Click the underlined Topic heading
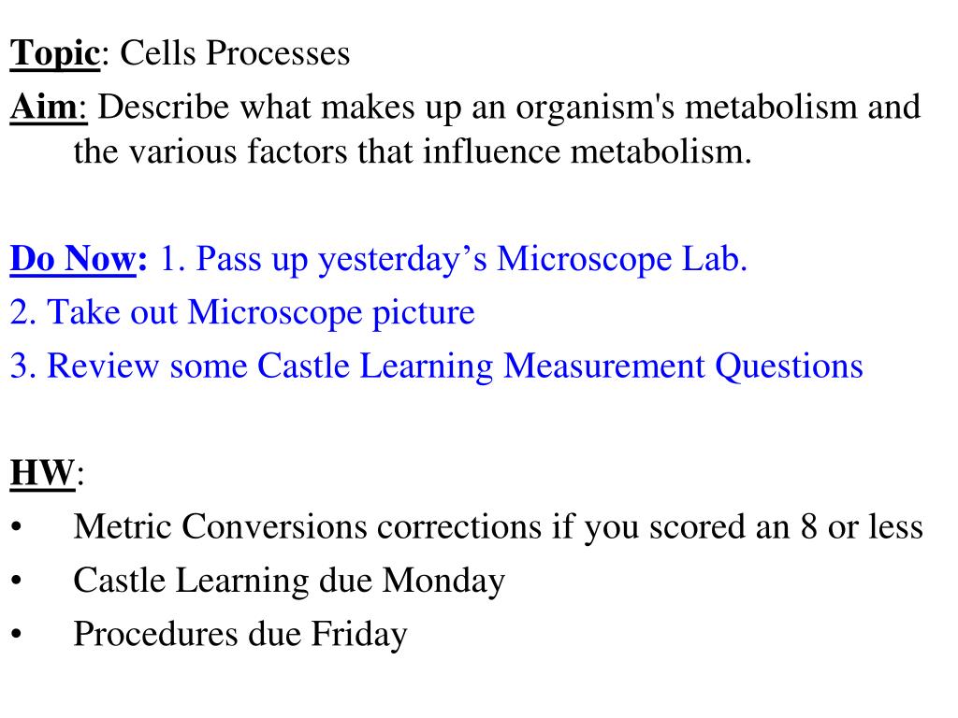The image size is (958, 718). tap(54, 53)
